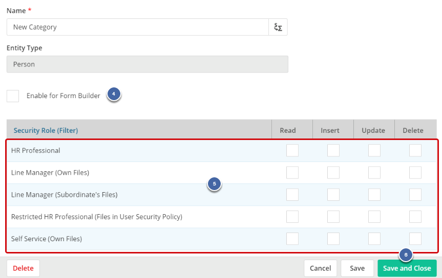
Task: Check Read for Self Service (Own Files)
Action: pyautogui.click(x=292, y=239)
